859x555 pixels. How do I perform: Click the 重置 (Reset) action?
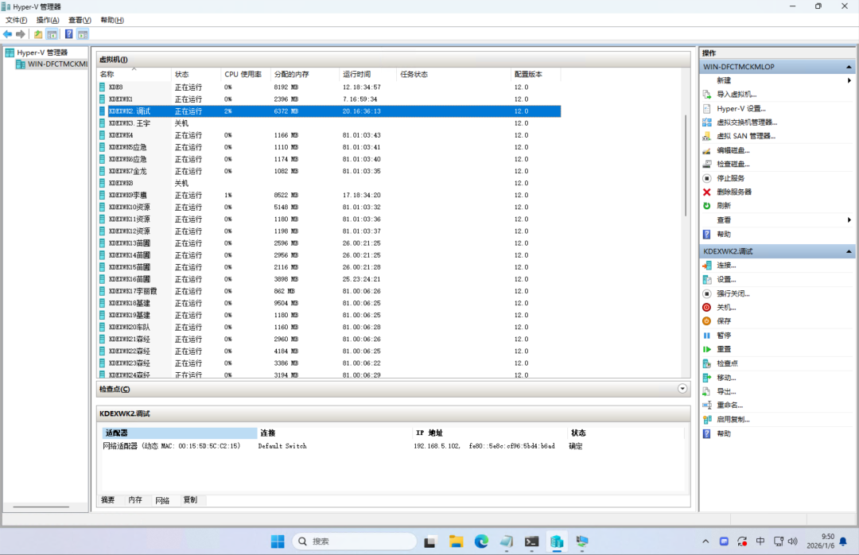click(x=723, y=349)
